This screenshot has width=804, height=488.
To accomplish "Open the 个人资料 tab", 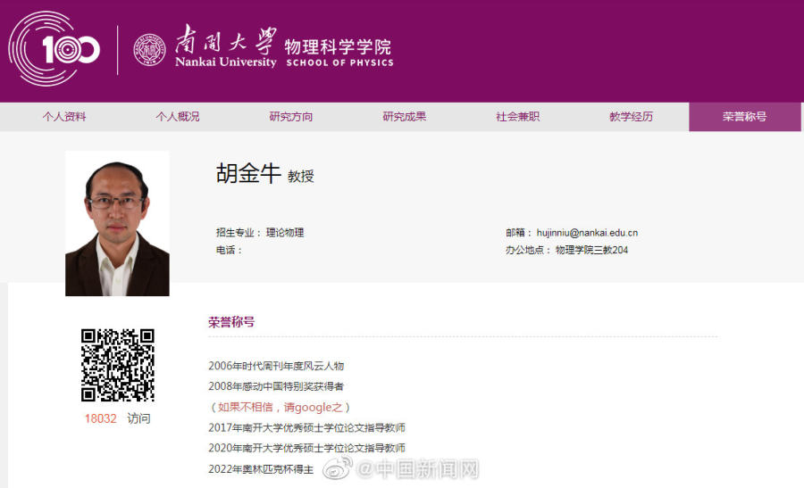I will (x=64, y=117).
